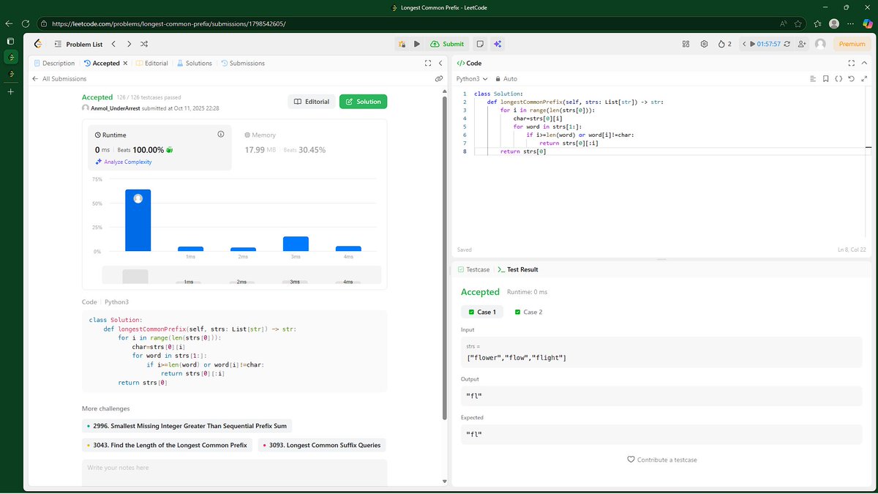Expand the Problem List sidebar
878x494 pixels.
pos(78,44)
